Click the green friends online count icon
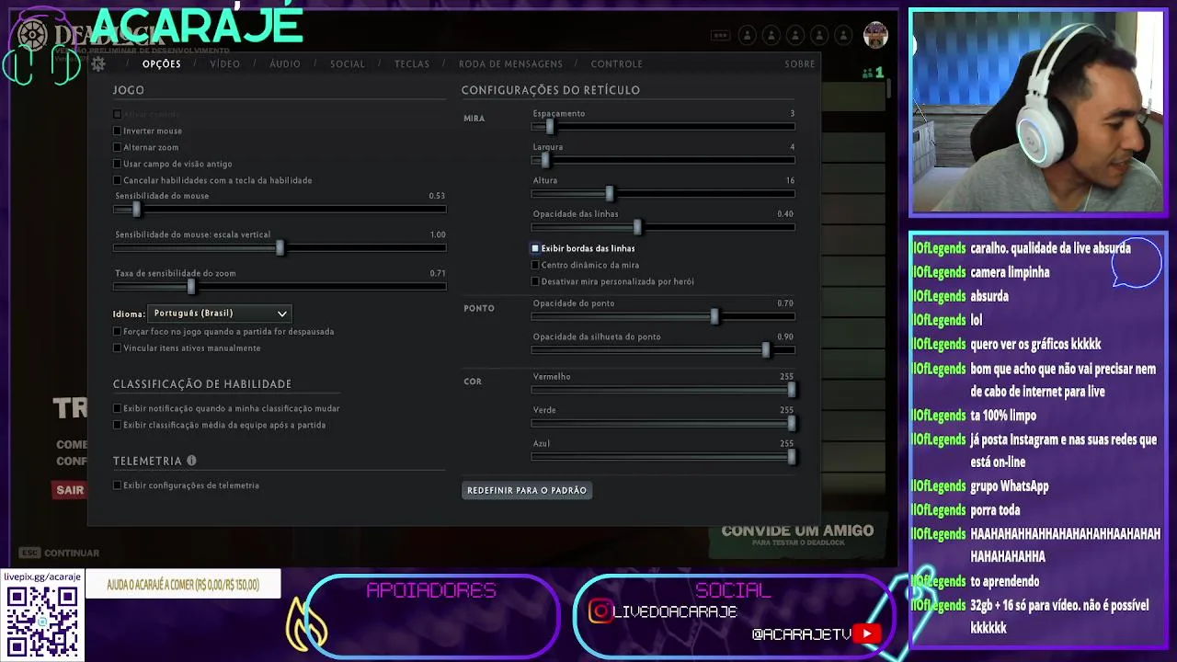 click(x=873, y=72)
